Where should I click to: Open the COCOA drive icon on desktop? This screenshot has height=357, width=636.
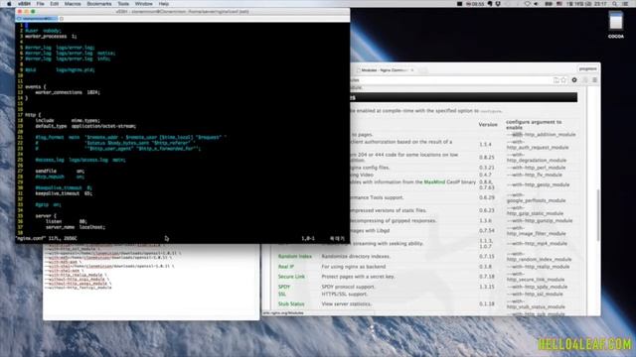coord(616,24)
